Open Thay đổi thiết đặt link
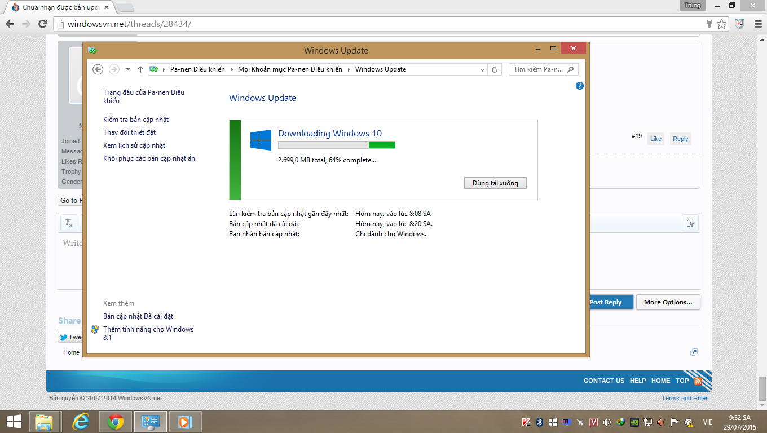 pyautogui.click(x=129, y=132)
